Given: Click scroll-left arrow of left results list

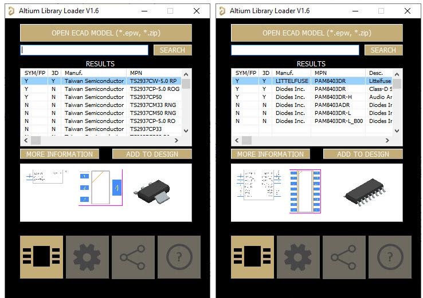Looking at the screenshot, I should coord(26,140).
